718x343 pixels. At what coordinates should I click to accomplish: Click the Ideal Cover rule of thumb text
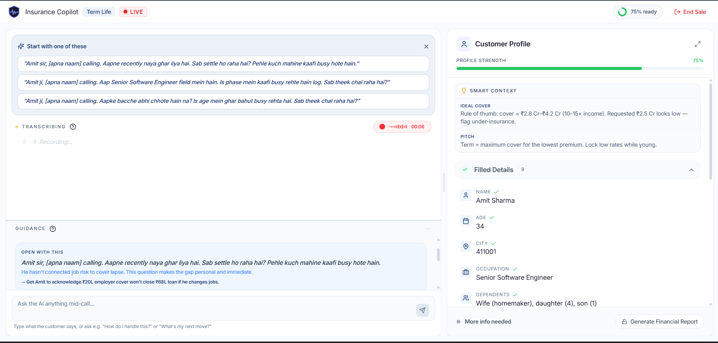(574, 117)
